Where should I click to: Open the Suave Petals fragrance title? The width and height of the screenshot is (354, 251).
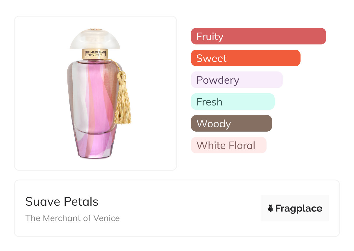pos(62,202)
